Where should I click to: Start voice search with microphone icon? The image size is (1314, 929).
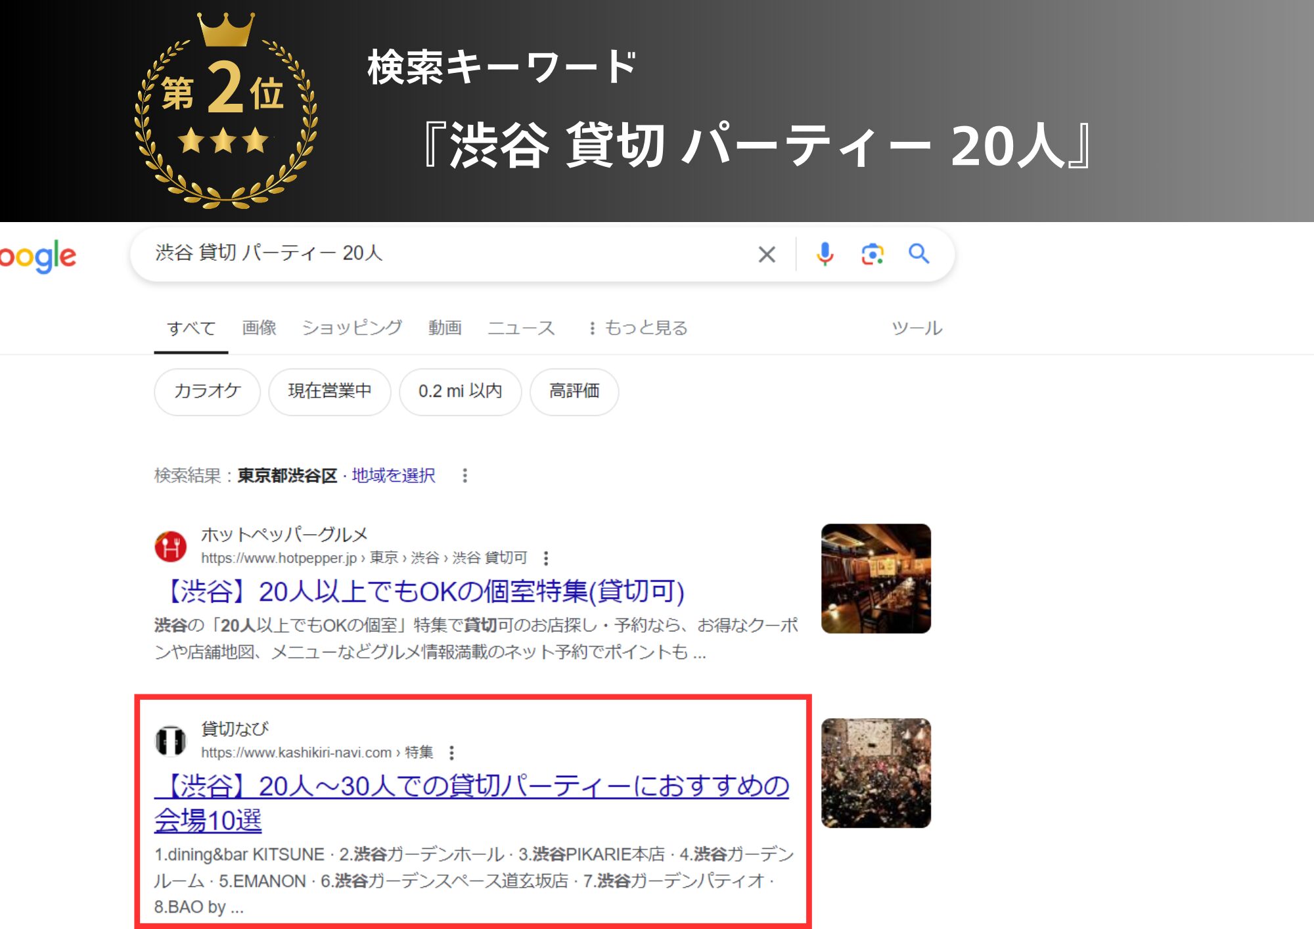pyautogui.click(x=825, y=254)
